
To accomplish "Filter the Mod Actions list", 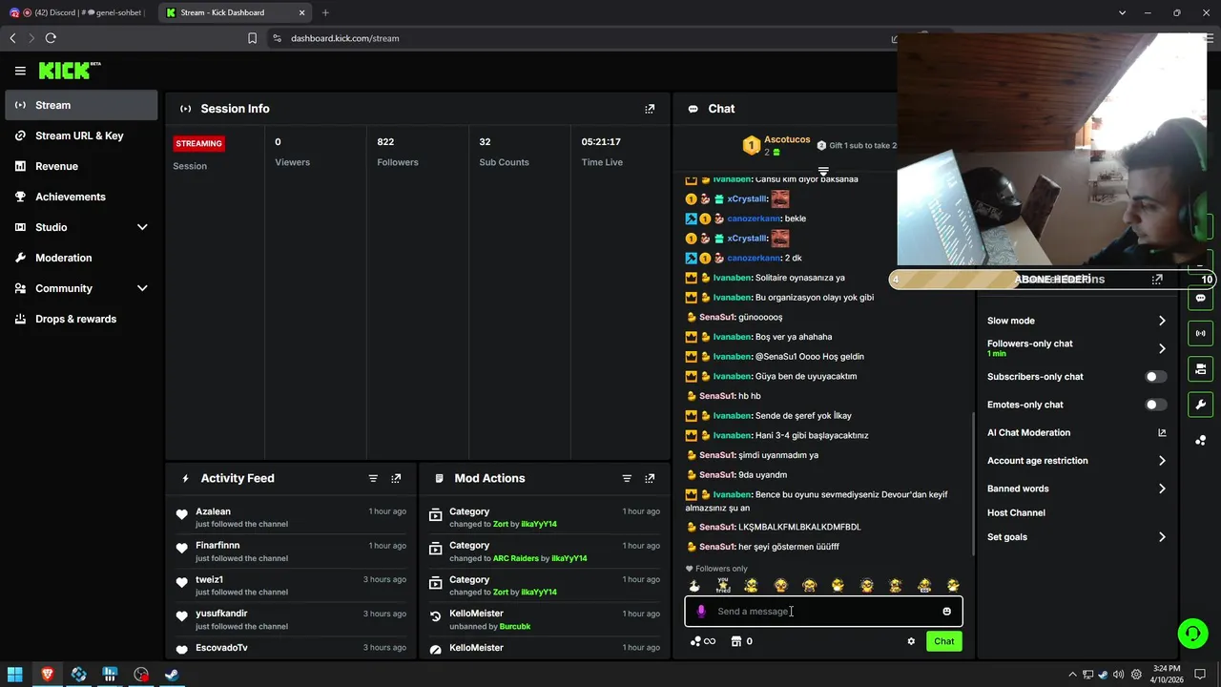I will click(x=627, y=478).
